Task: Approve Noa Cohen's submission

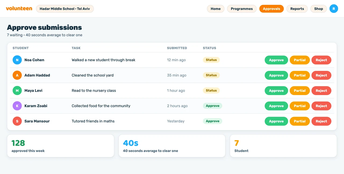Action: (276, 60)
